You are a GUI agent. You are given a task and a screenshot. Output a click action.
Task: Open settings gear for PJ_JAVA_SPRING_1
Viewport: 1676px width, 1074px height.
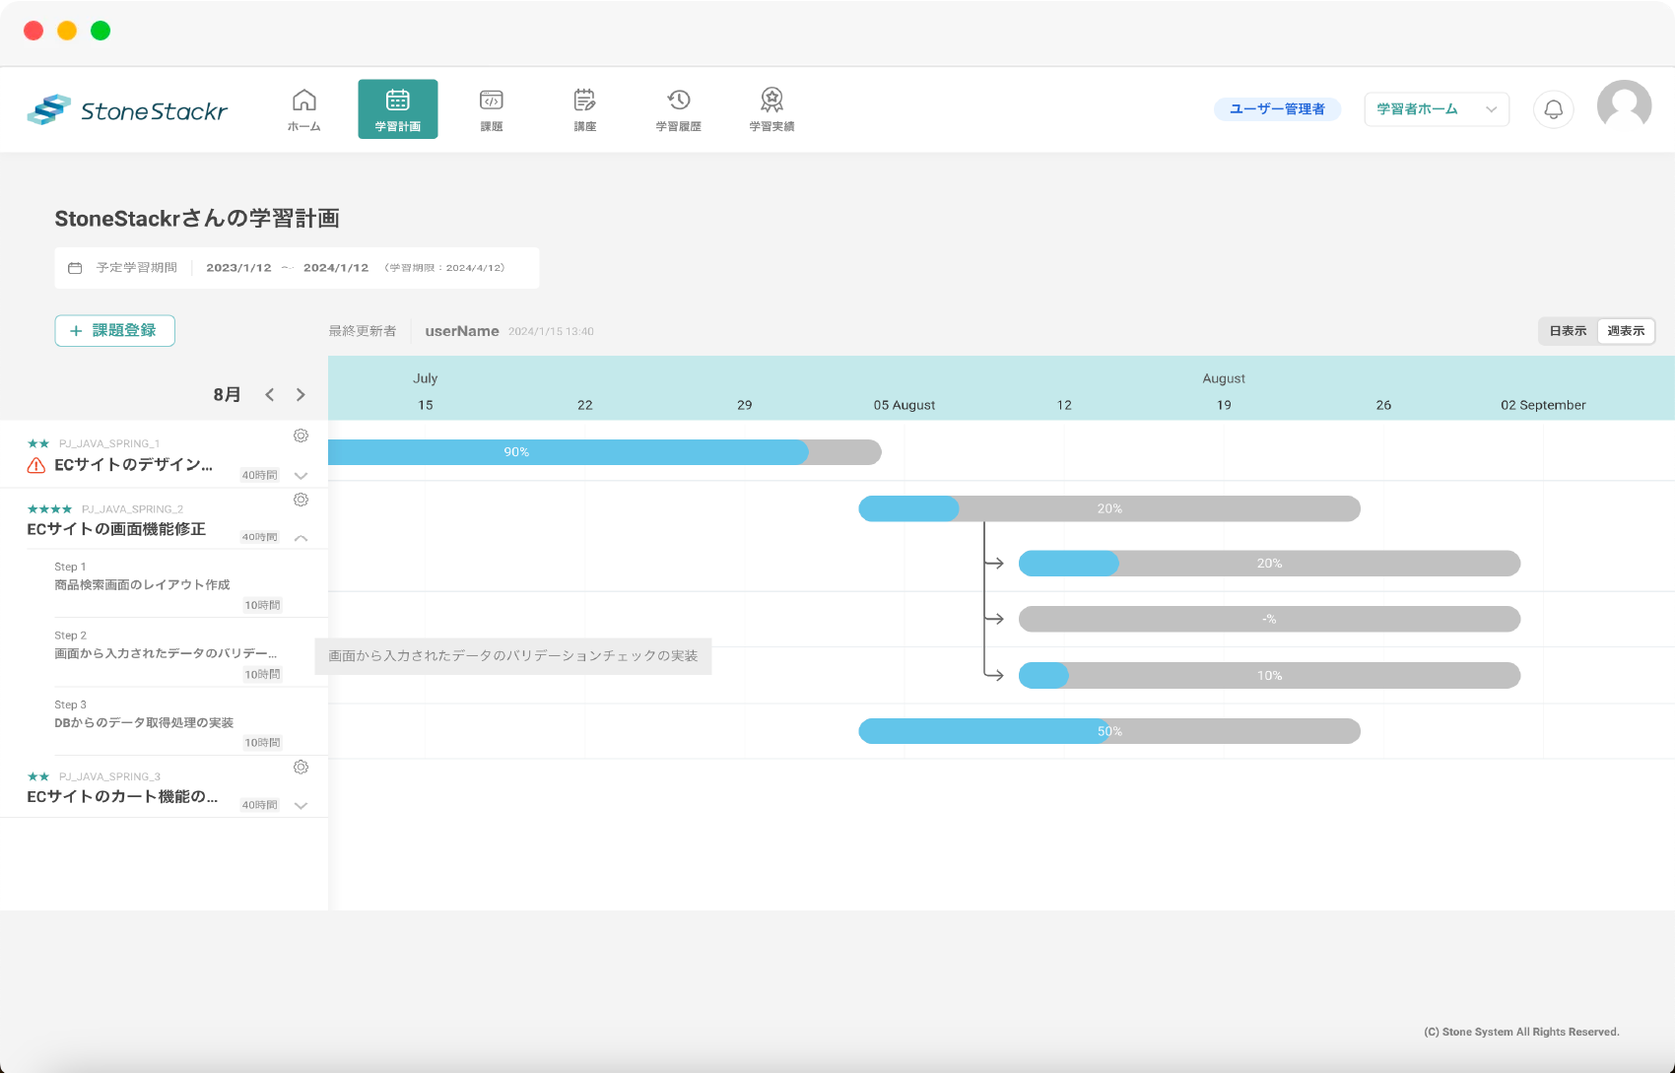click(302, 436)
